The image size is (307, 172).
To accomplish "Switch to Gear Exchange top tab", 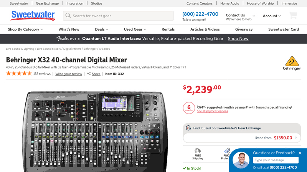I will 47,3.
